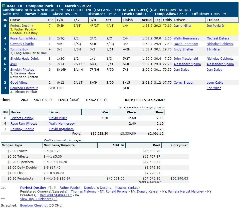Open driver Dan Daley link
This screenshot has height=209, width=245.
click(181, 69)
